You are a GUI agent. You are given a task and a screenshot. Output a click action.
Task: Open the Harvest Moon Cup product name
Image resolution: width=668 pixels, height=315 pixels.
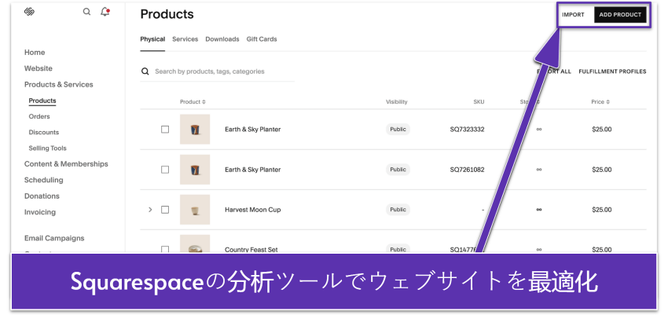coord(252,210)
